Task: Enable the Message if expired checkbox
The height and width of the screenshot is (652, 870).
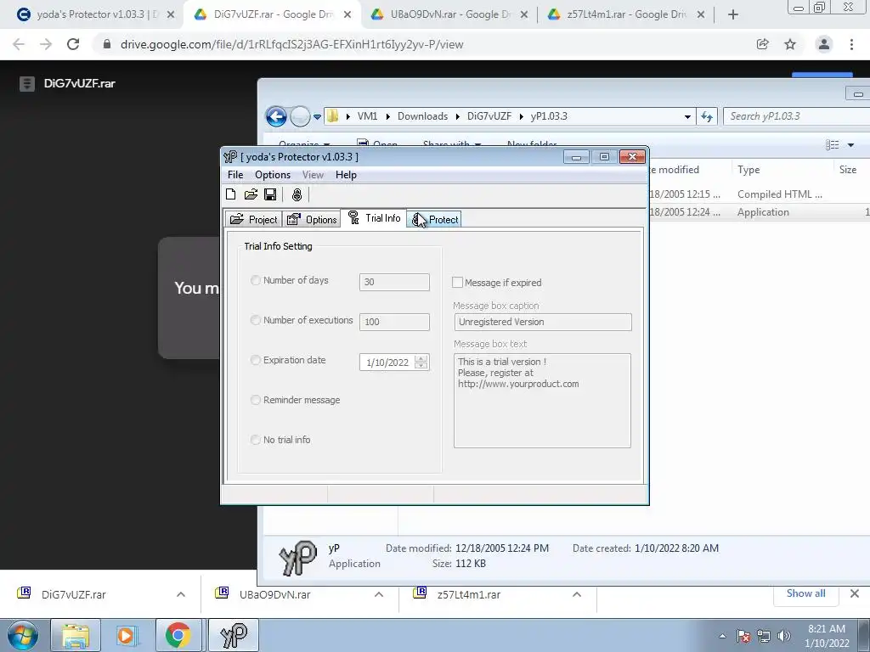Action: point(457,283)
